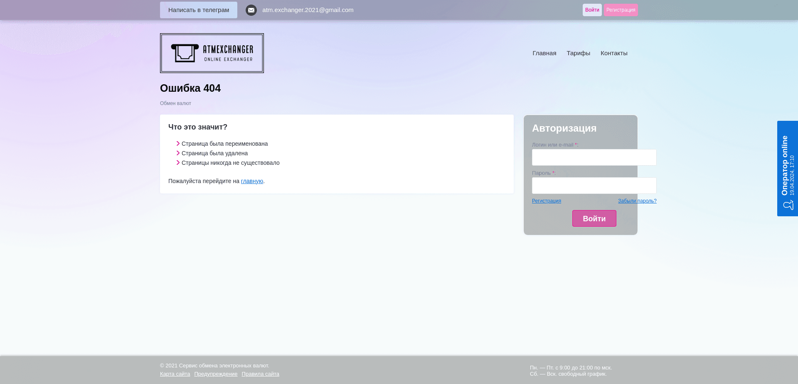
Task: Click the pink Регистрация button in the header
Action: 621,10
